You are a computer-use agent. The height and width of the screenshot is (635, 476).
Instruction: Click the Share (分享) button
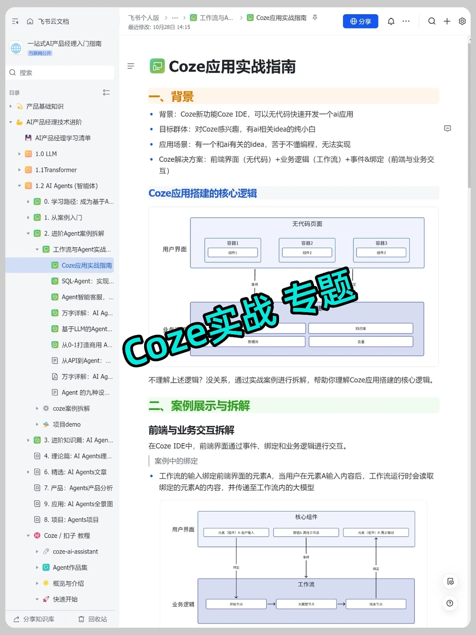click(x=361, y=21)
